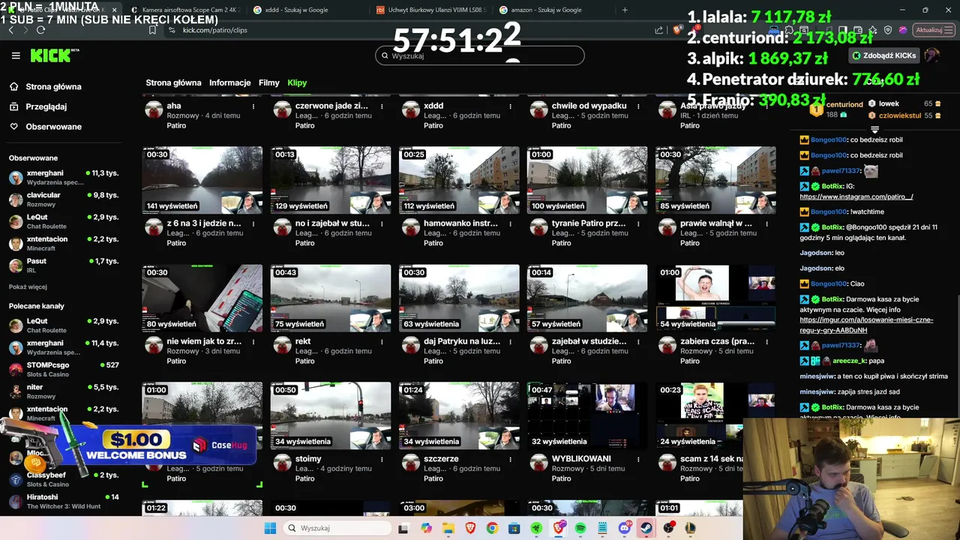Play the clip thumbnail with 75 wyświetleń
Viewport: 960px width, 540px height.
point(331,298)
